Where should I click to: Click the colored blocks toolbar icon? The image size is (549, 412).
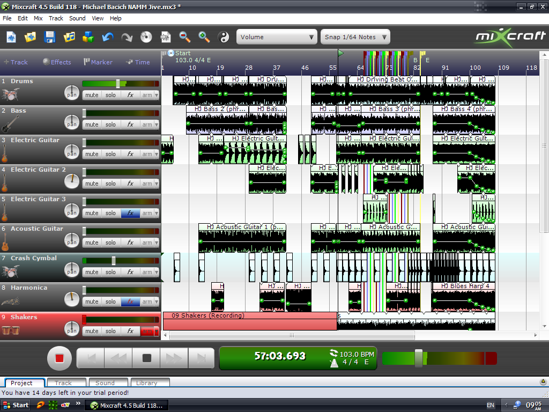point(88,37)
